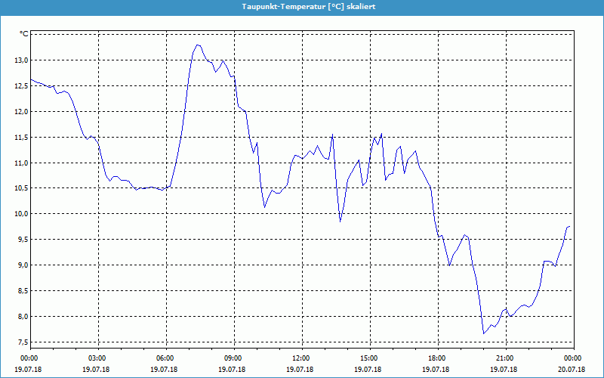This screenshot has width=604, height=378.
Task: Select the 09:00 time axis label
Action: tap(233, 358)
